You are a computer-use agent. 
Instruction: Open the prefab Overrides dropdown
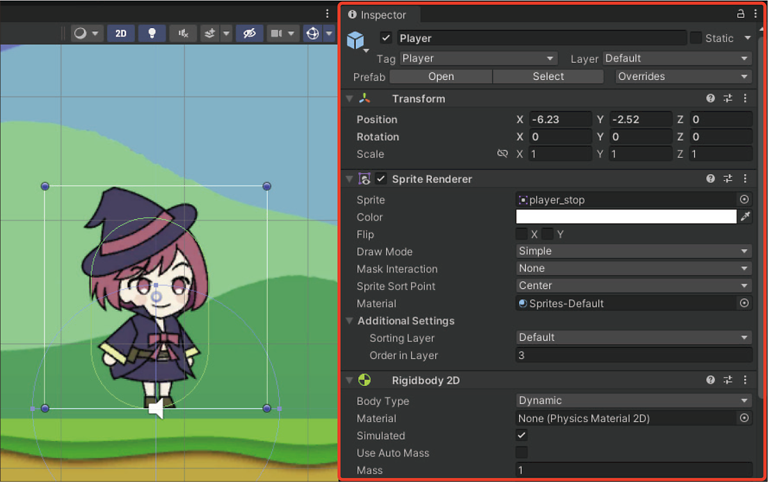click(684, 76)
